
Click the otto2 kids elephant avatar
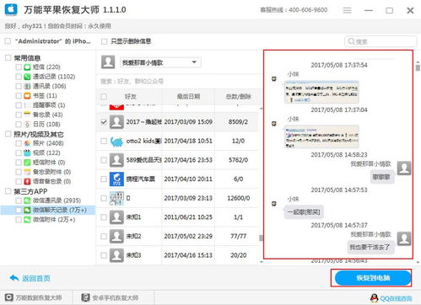[116, 141]
